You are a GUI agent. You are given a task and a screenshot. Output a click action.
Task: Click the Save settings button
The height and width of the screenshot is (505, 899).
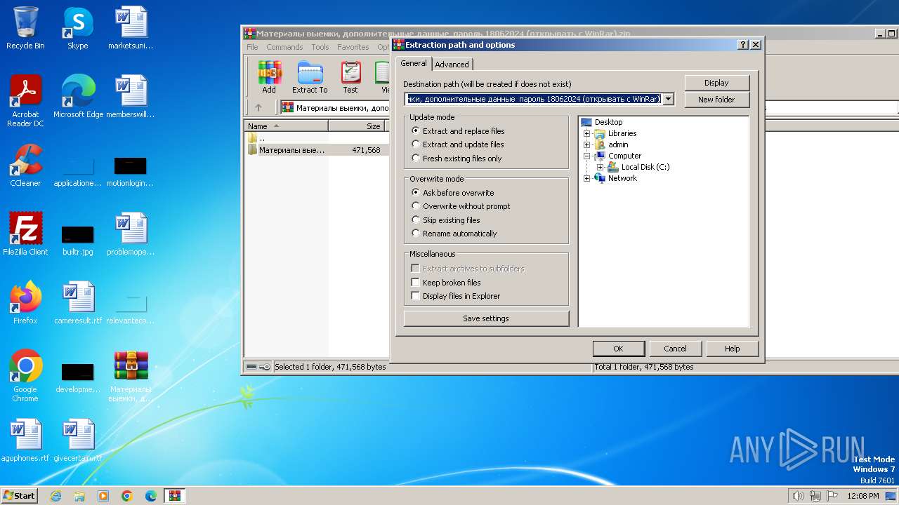coord(486,318)
